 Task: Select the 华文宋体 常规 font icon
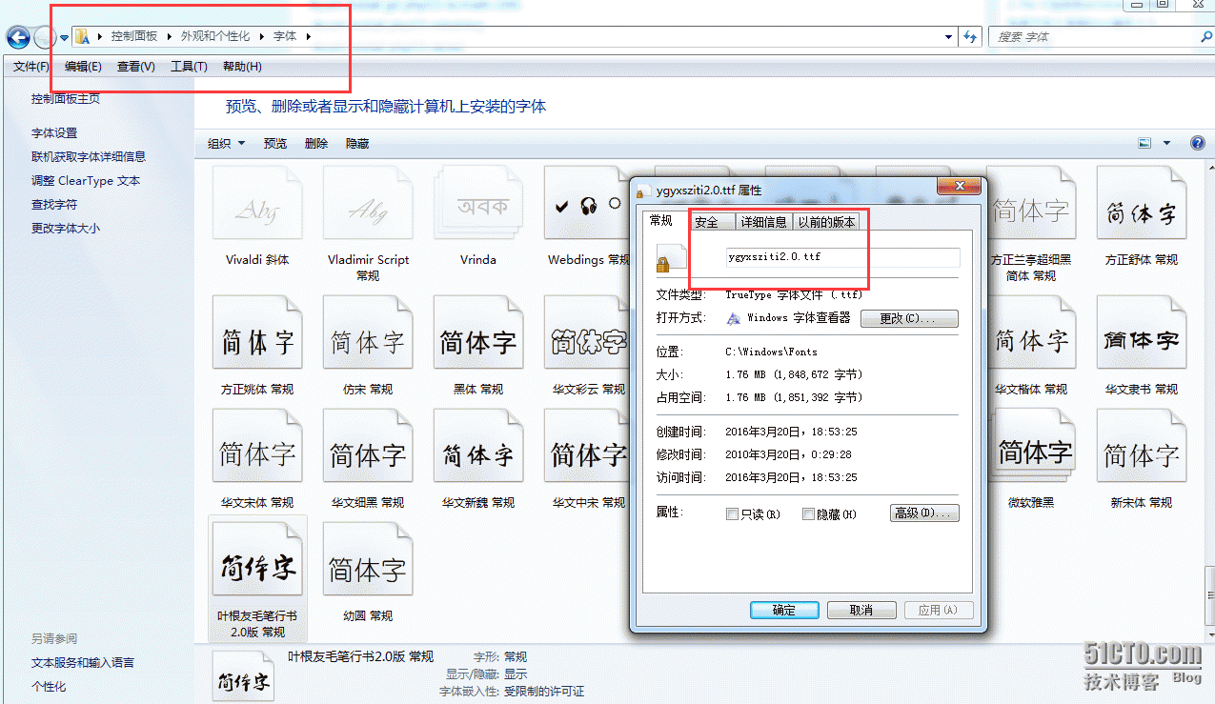coord(257,447)
